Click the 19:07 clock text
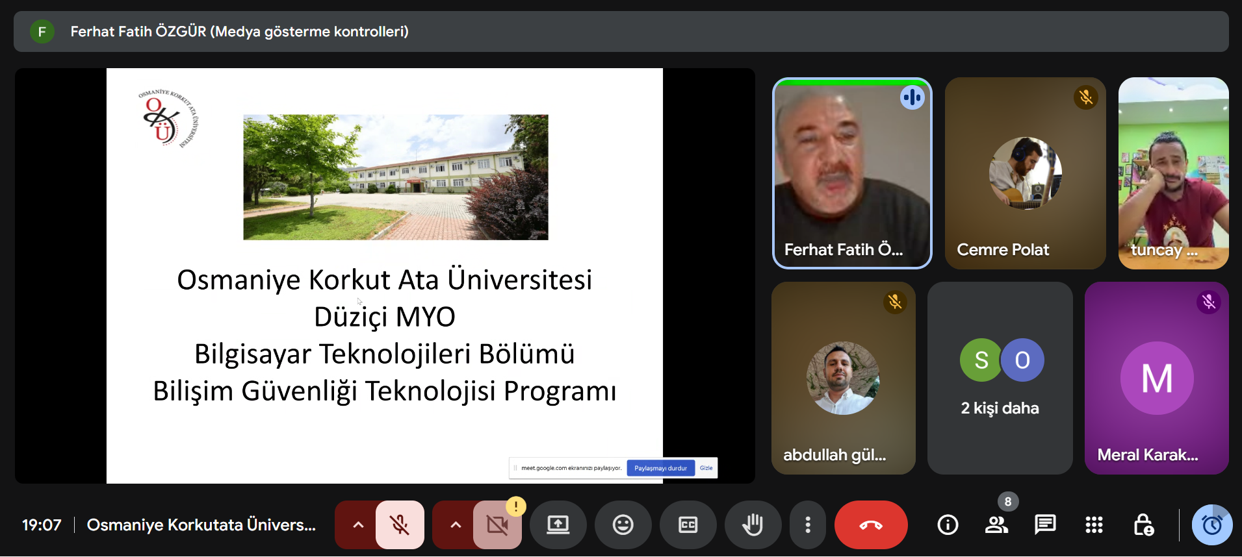 pos(42,525)
